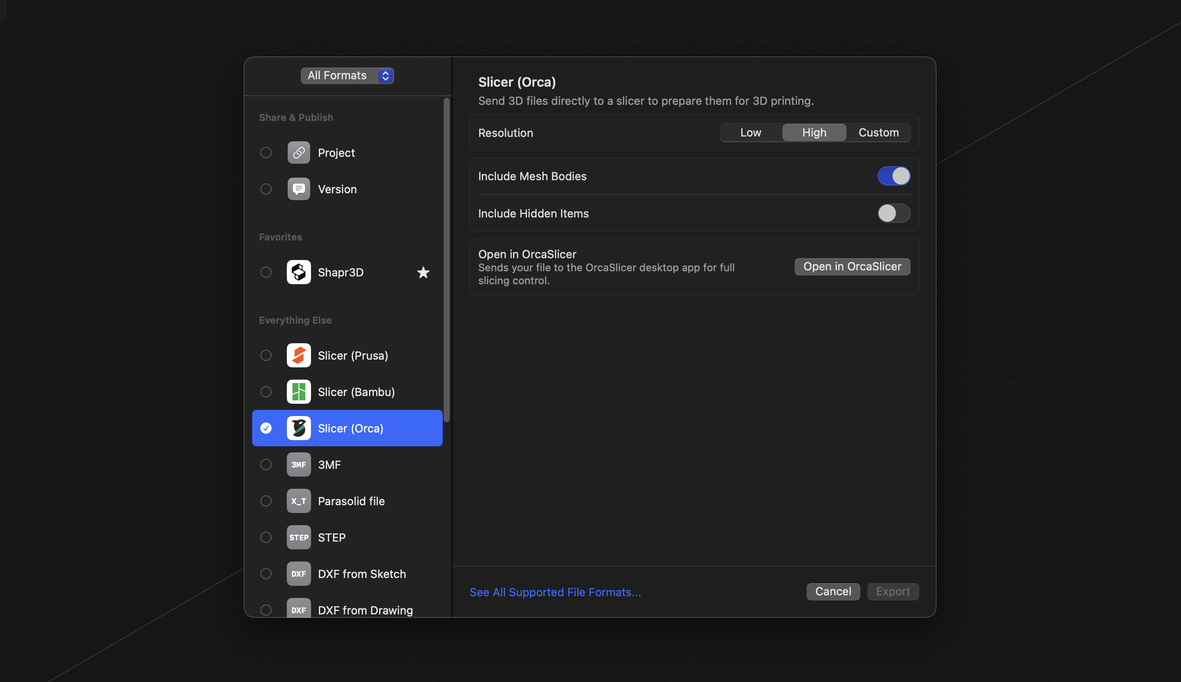Choose the DXF from Drawing label
The width and height of the screenshot is (1181, 682).
[x=365, y=611]
